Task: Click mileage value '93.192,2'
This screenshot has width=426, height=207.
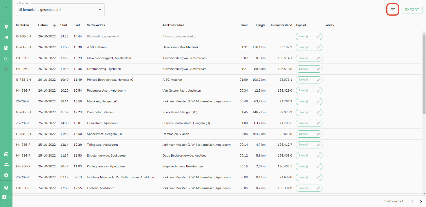Action: point(286,47)
